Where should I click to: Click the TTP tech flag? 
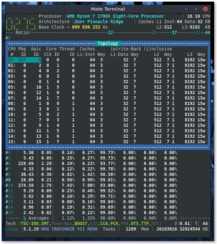pyautogui.click(x=145, y=224)
